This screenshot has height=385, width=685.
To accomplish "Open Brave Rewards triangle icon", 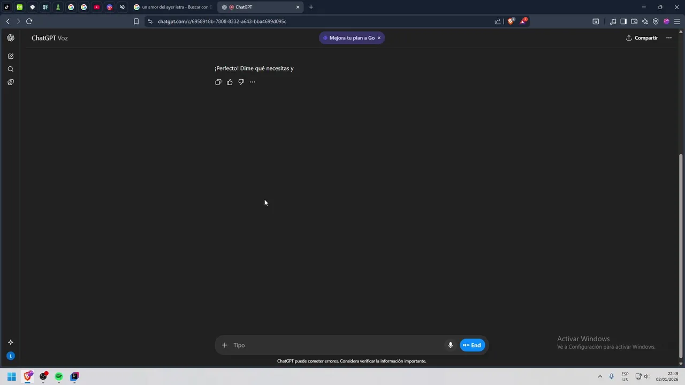I will click(x=523, y=21).
